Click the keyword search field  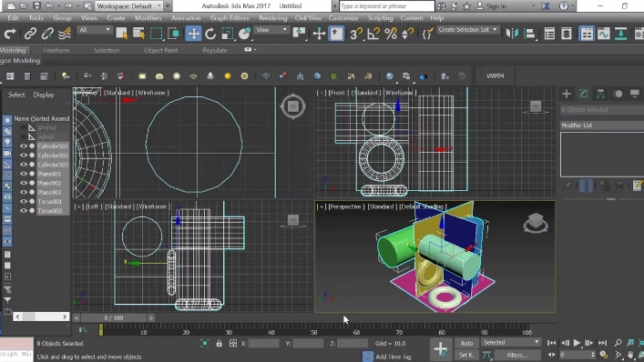(x=386, y=6)
